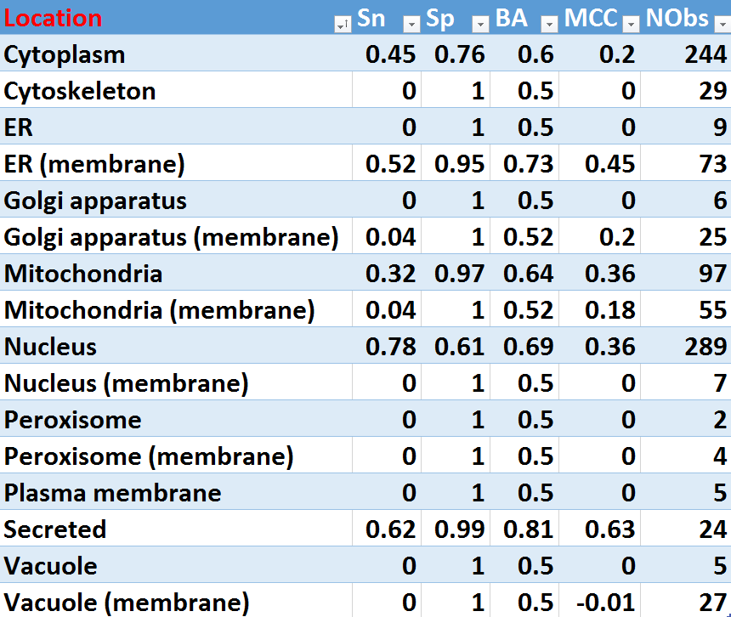Open the BA column filter dropdown
The width and height of the screenshot is (731, 617).
[549, 25]
